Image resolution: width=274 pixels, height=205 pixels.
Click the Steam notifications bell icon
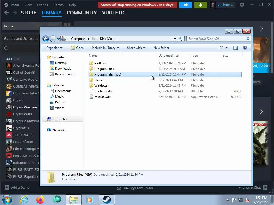[x=200, y=5]
